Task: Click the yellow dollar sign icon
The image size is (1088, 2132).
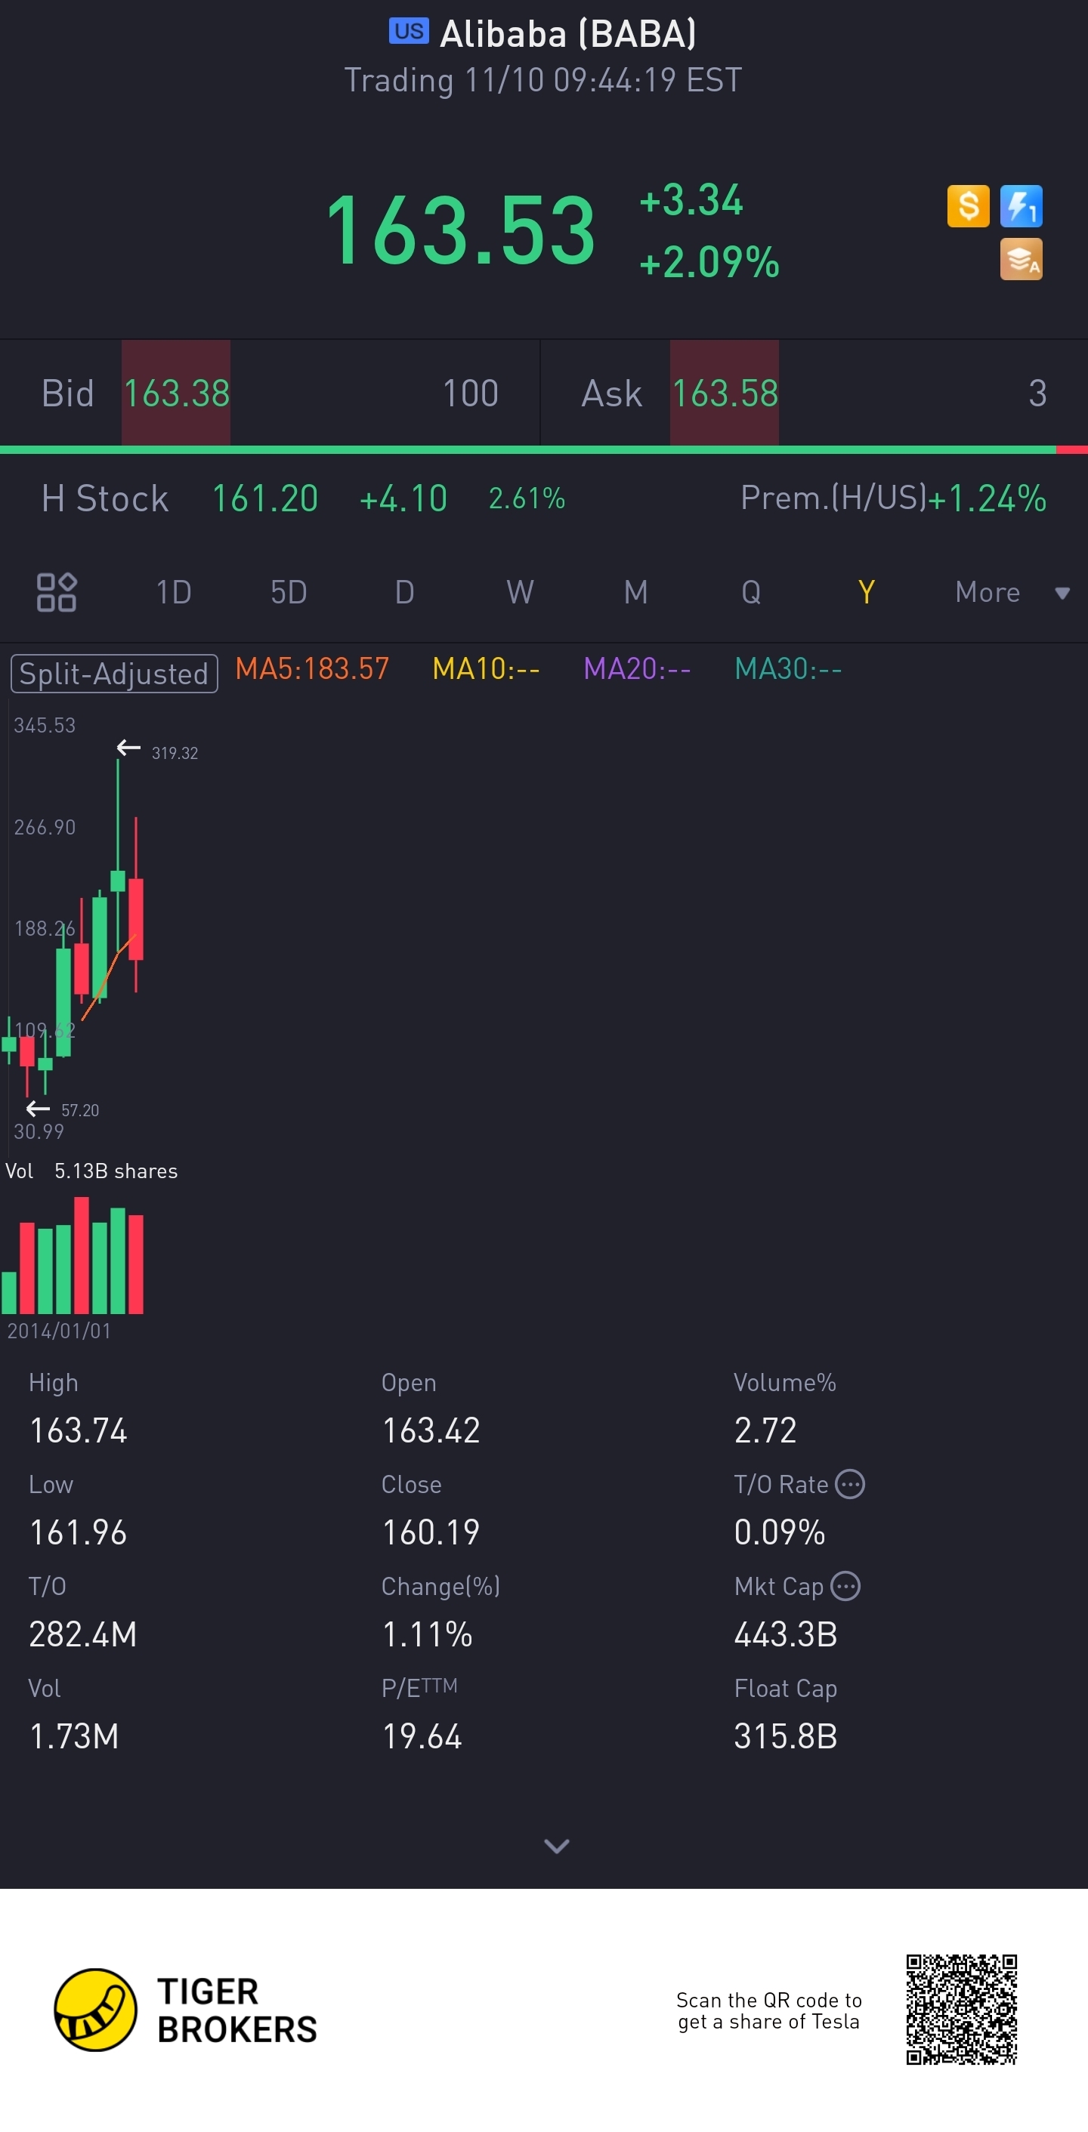Action: click(967, 205)
